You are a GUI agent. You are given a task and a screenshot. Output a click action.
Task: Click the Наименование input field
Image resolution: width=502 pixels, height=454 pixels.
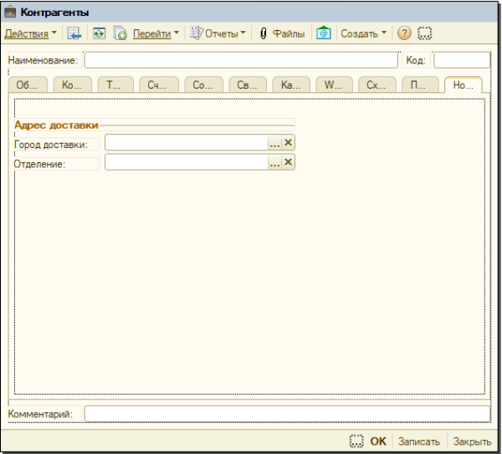(x=241, y=60)
